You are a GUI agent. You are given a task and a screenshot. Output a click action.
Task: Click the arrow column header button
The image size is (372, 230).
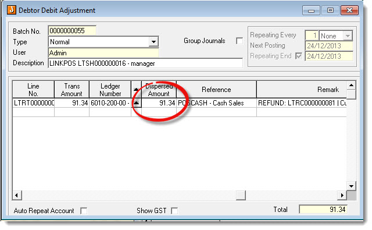[x=136, y=89]
